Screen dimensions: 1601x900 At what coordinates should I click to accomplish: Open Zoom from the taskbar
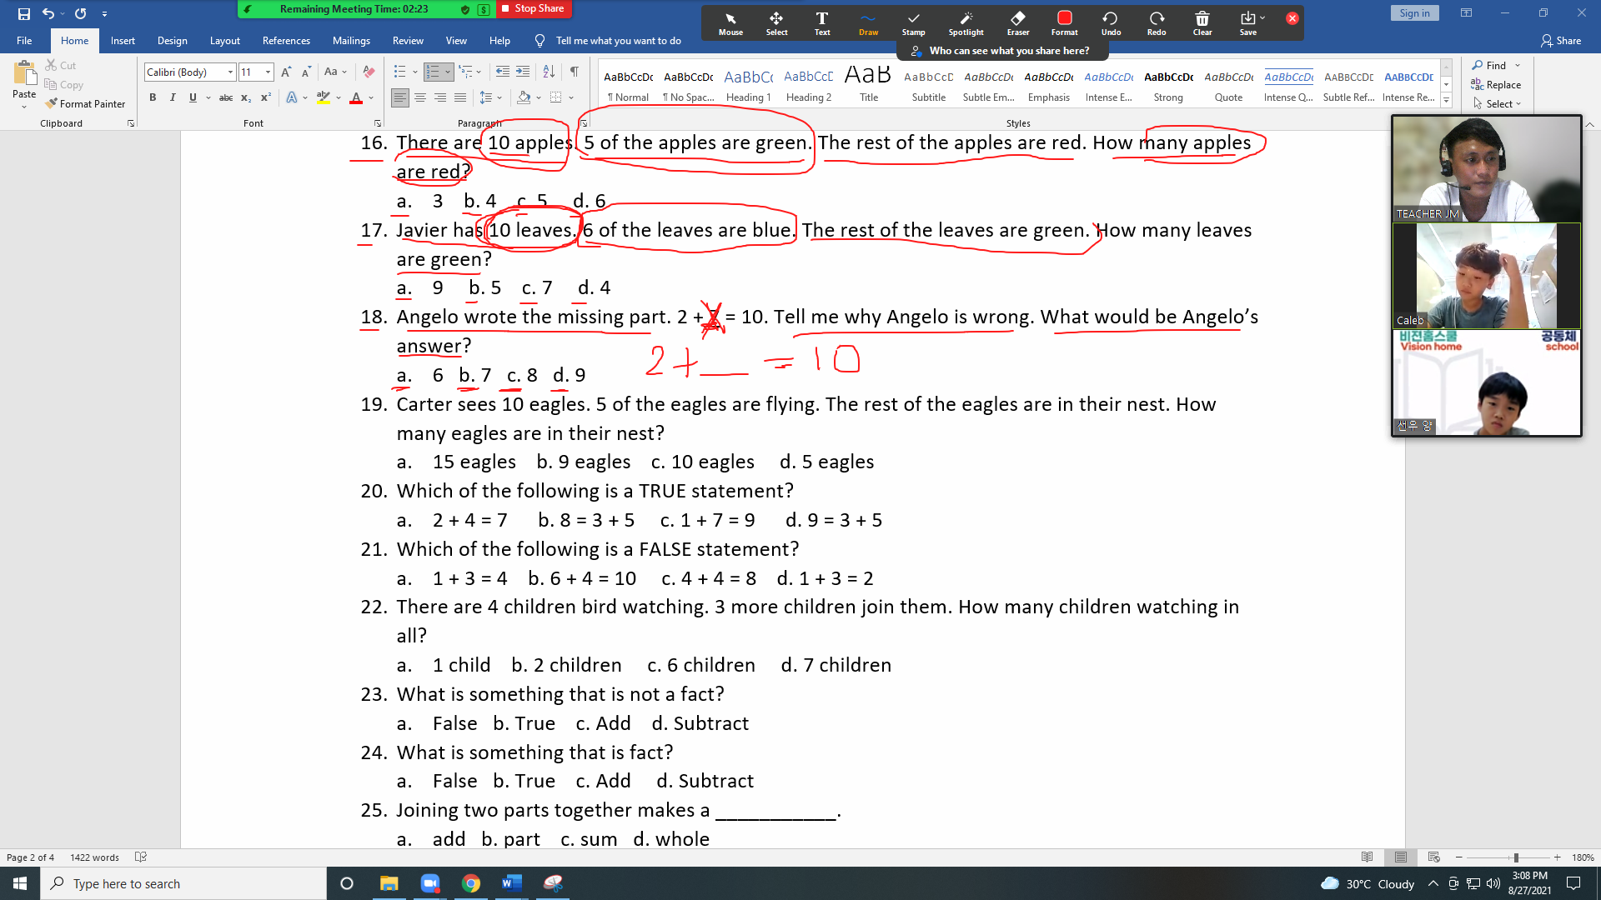tap(430, 883)
